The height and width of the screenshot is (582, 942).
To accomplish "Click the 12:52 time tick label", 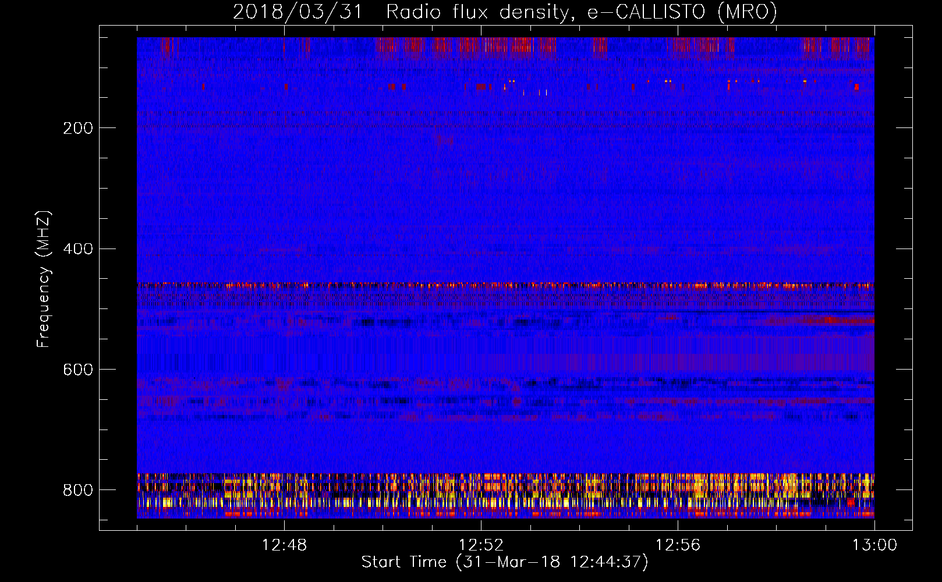I will pos(481,545).
